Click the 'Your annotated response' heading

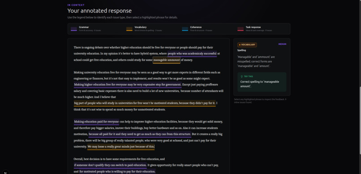[x=99, y=11]
